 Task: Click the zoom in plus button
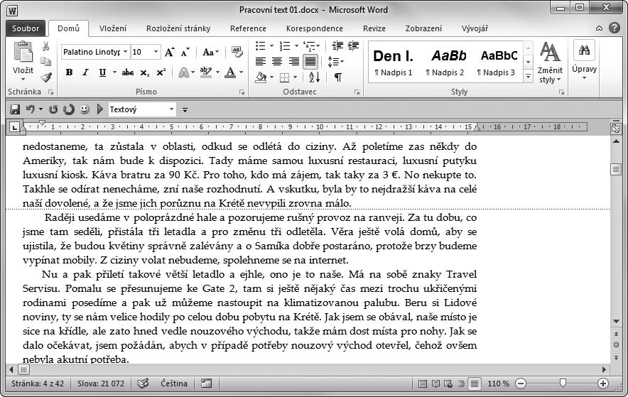tap(602, 384)
